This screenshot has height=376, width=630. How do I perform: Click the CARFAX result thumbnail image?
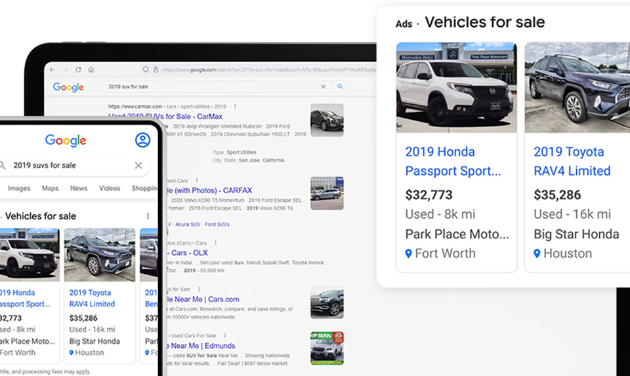tap(327, 193)
